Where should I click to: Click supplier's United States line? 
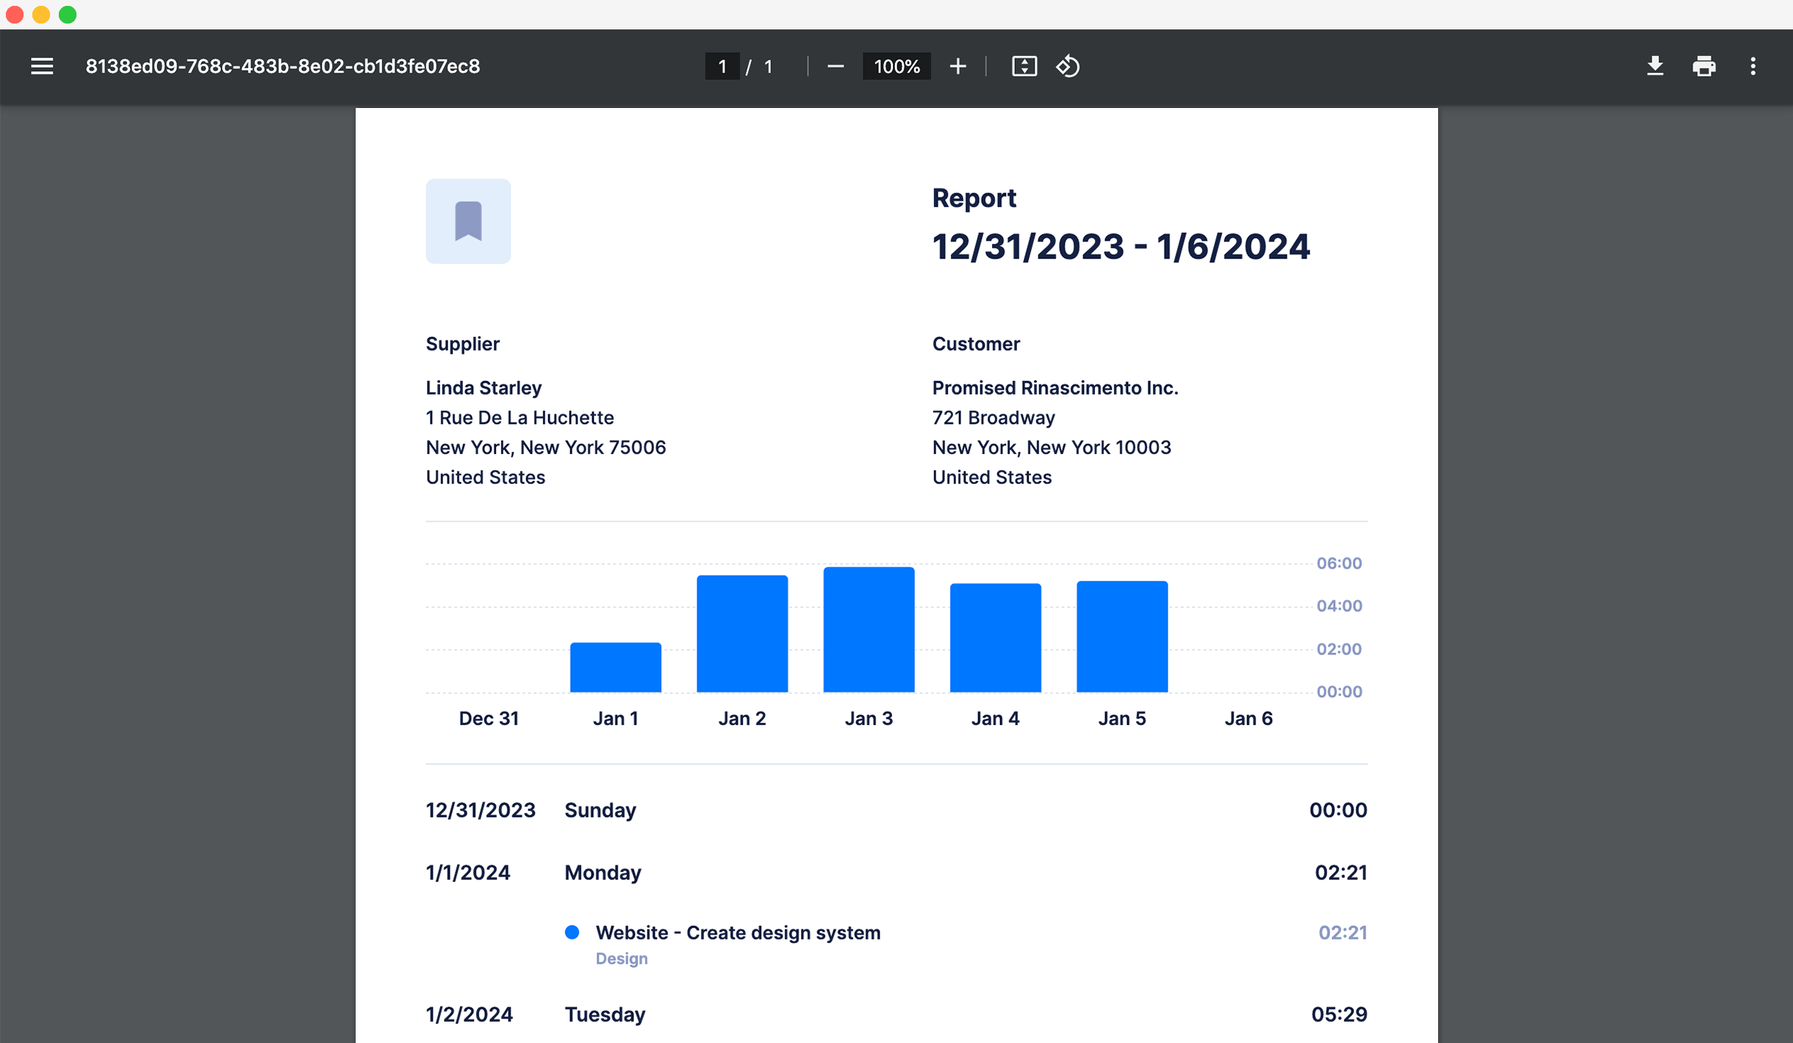485,477
